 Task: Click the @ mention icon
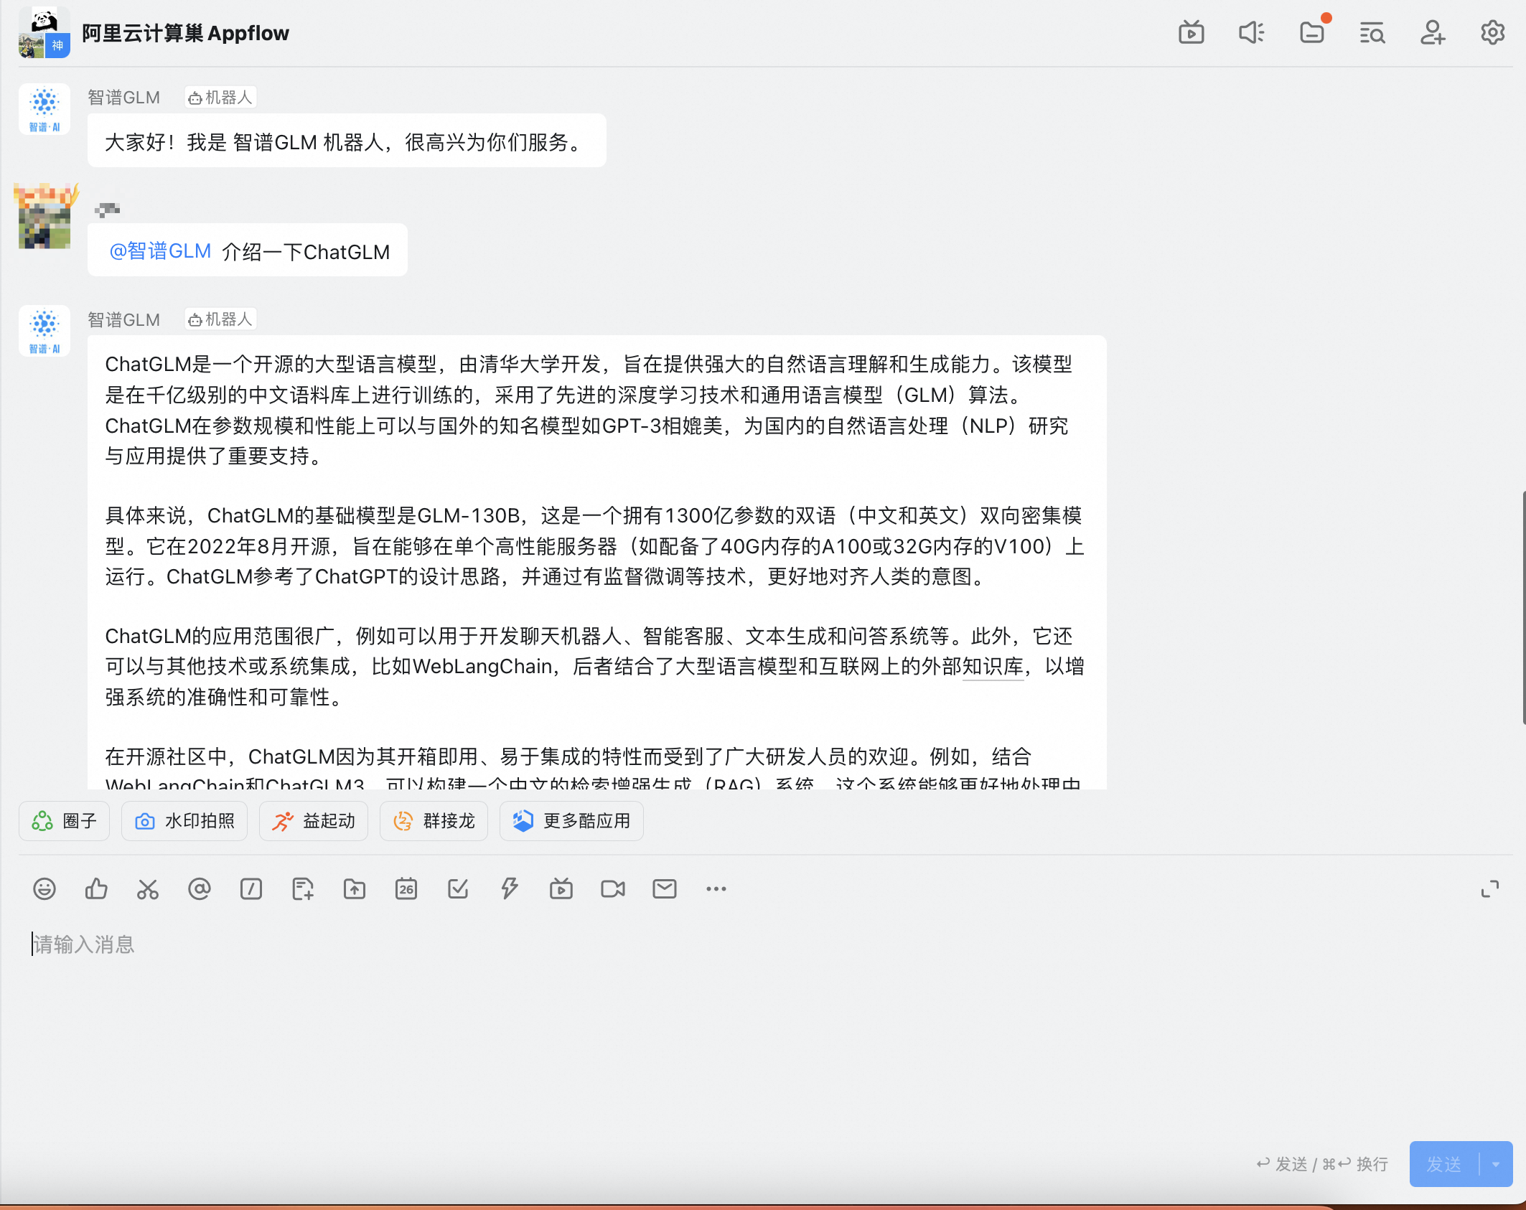coord(200,889)
